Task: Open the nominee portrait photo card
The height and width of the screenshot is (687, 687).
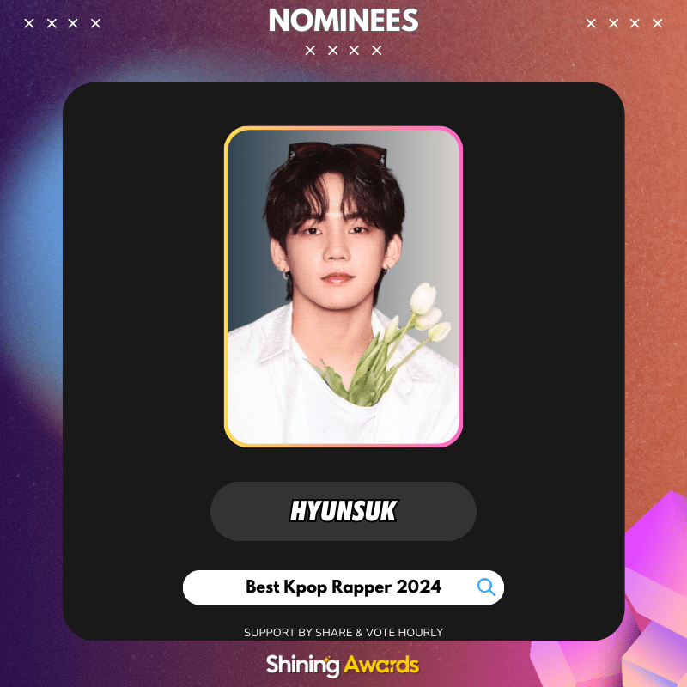Action: [x=343, y=287]
